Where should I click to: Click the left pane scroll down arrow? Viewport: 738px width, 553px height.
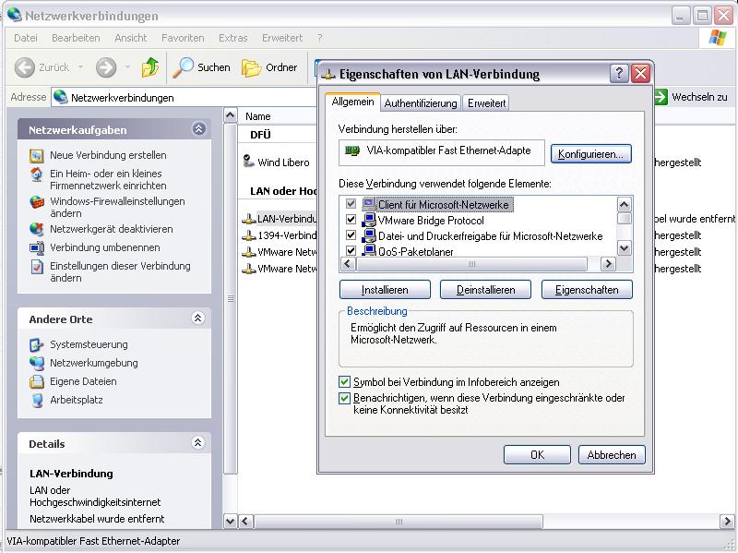[230, 522]
